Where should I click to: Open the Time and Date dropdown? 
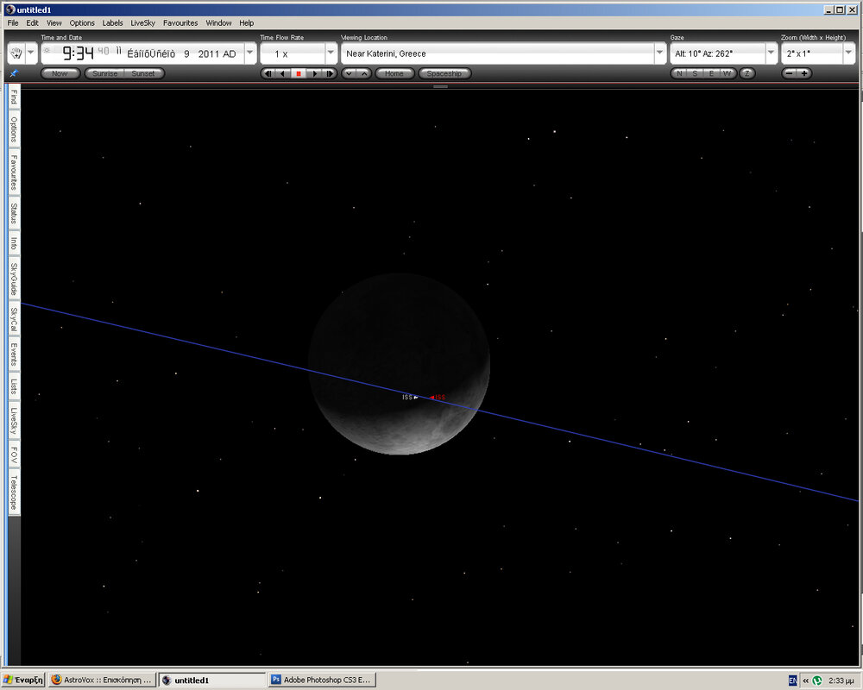click(x=249, y=53)
